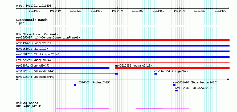Click ruler position 1011460

[158, 11]
